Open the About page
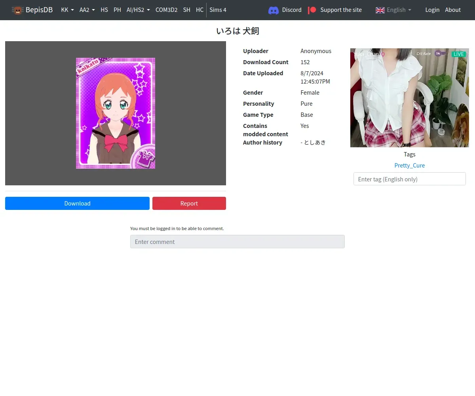Viewport: 475px width, 396px height. [x=453, y=10]
